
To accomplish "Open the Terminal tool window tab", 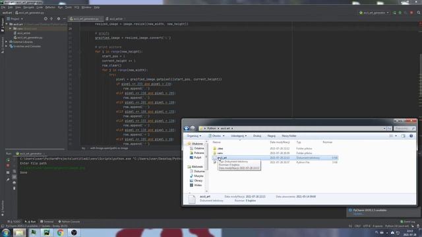I will (x=47, y=222).
